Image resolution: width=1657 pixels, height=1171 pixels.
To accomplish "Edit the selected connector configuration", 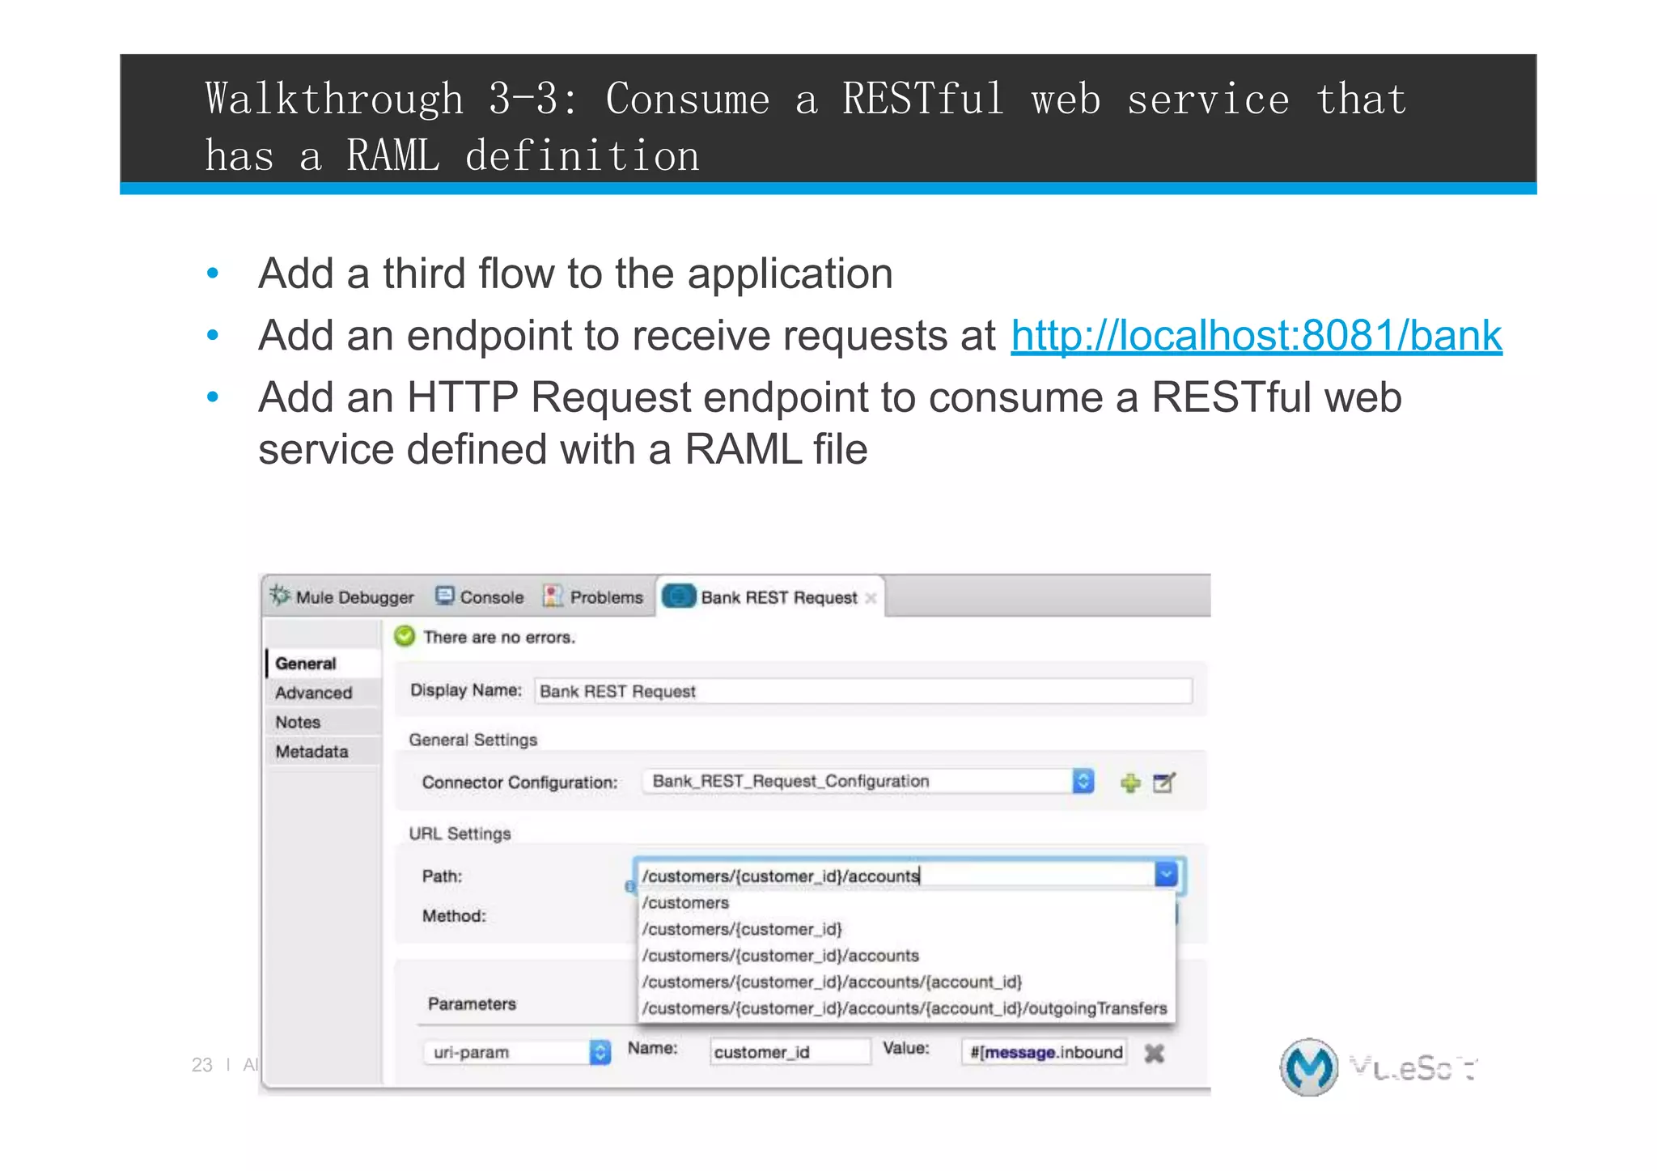I will tap(1164, 783).
